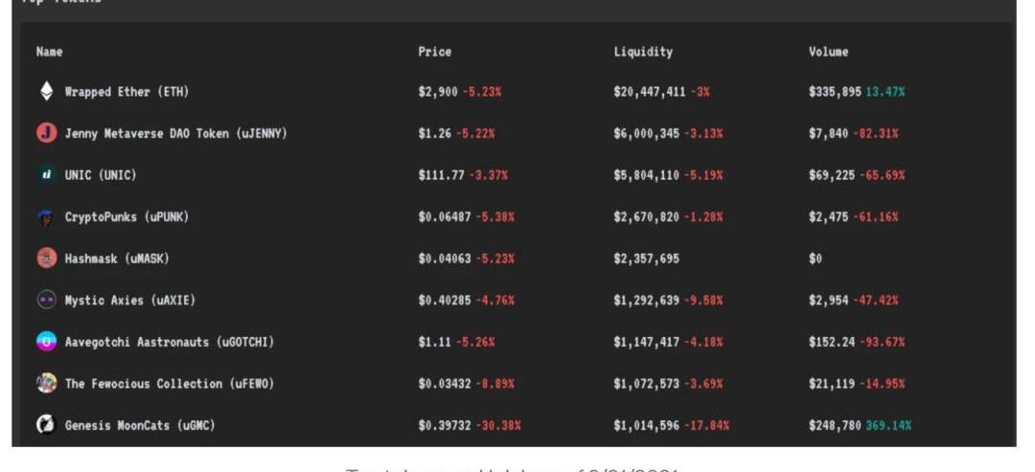This screenshot has height=472, width=1035.
Task: Sort tokens by the Liquidity header
Action: pos(643,52)
